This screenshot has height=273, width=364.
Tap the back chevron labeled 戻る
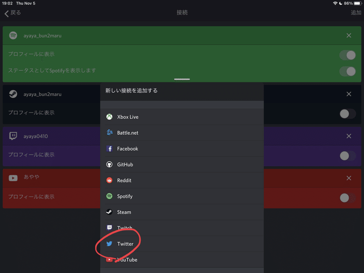(12, 13)
